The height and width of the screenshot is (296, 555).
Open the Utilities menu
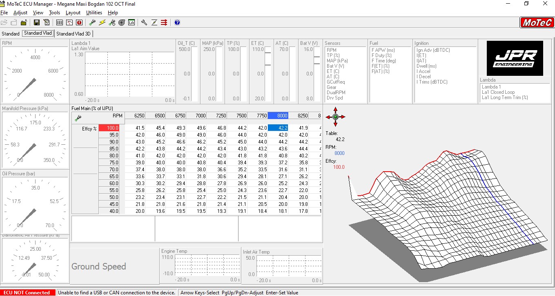[94, 13]
